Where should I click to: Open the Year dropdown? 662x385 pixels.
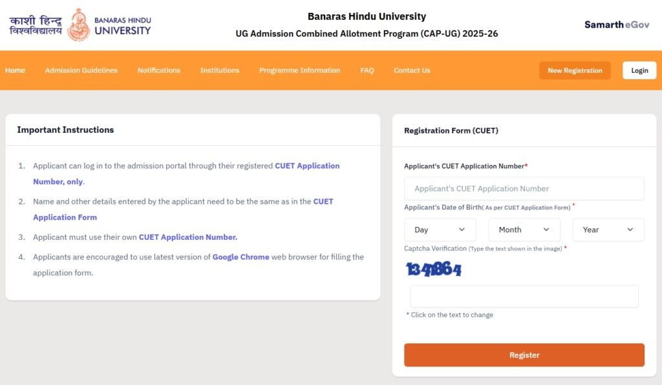tap(608, 230)
